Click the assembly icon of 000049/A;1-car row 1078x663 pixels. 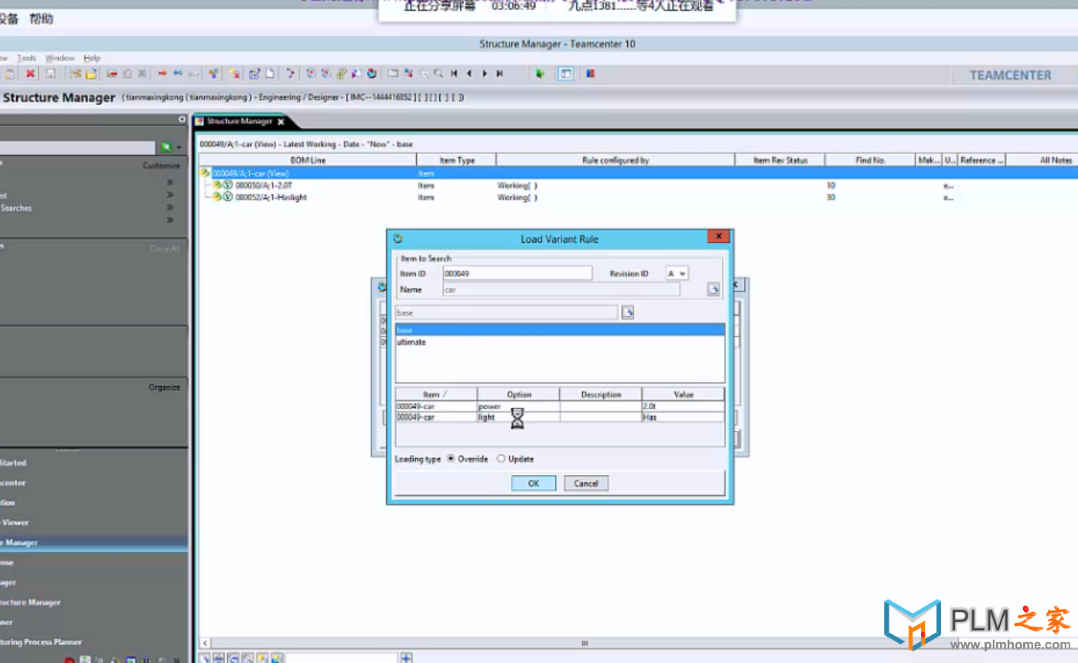click(206, 173)
